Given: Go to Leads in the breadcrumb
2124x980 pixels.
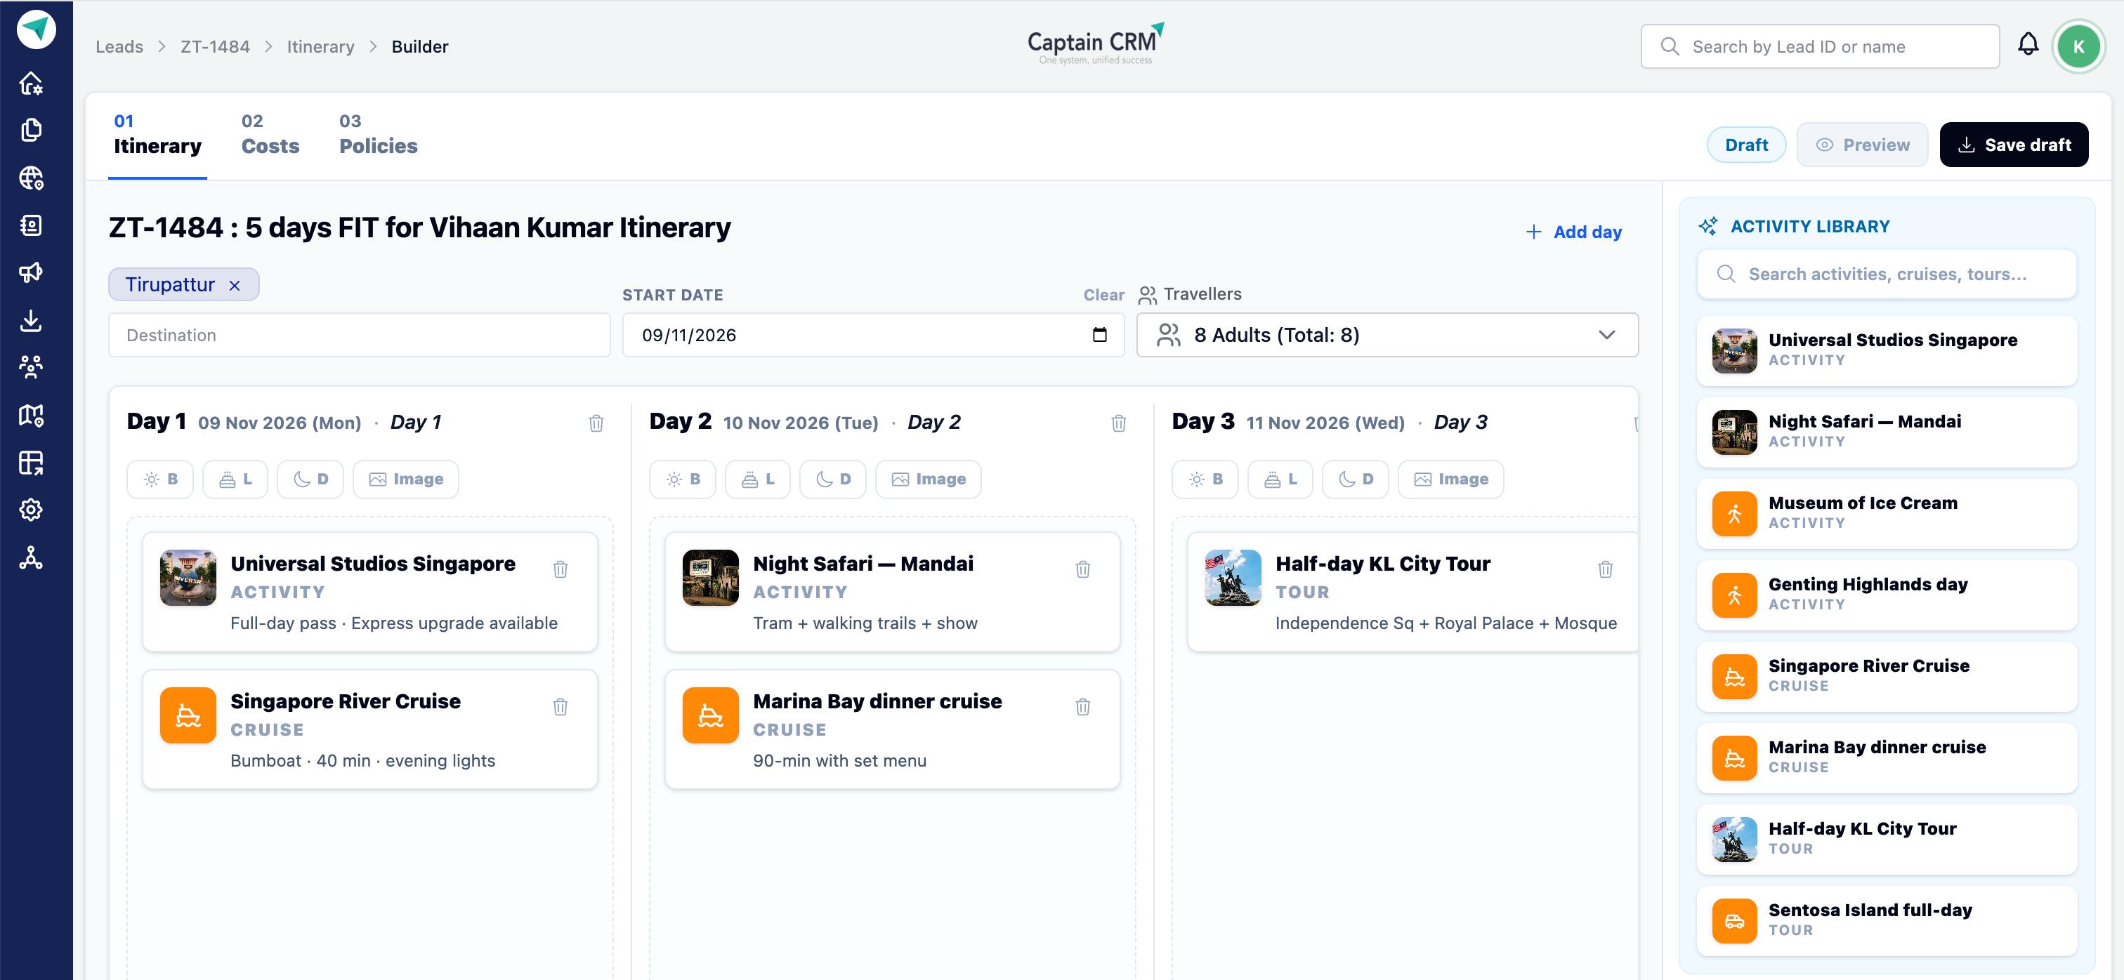Looking at the screenshot, I should click(119, 46).
